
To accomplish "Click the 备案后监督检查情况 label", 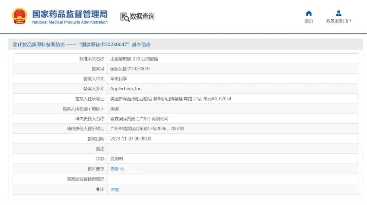I will [x=85, y=179].
